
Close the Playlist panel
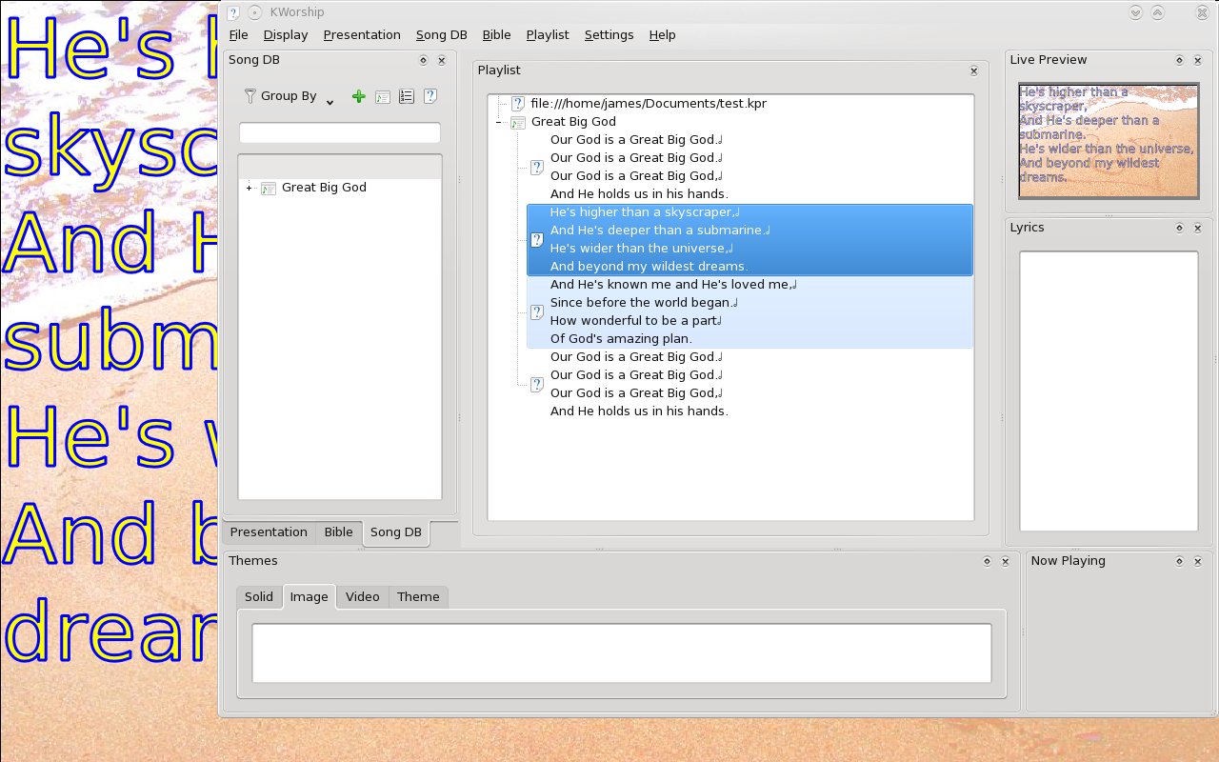973,70
